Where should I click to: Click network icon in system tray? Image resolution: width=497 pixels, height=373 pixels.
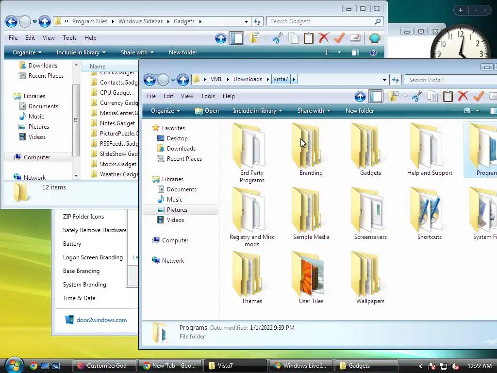444,366
